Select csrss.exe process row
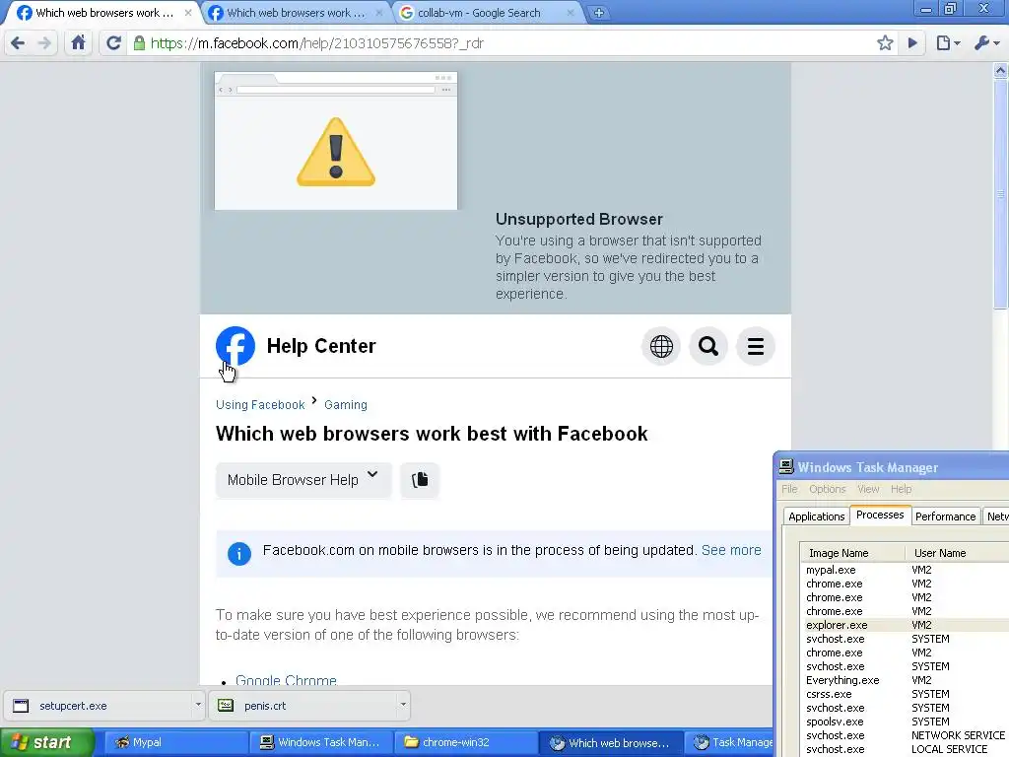Screen dimensions: 1009x757 [907, 694]
